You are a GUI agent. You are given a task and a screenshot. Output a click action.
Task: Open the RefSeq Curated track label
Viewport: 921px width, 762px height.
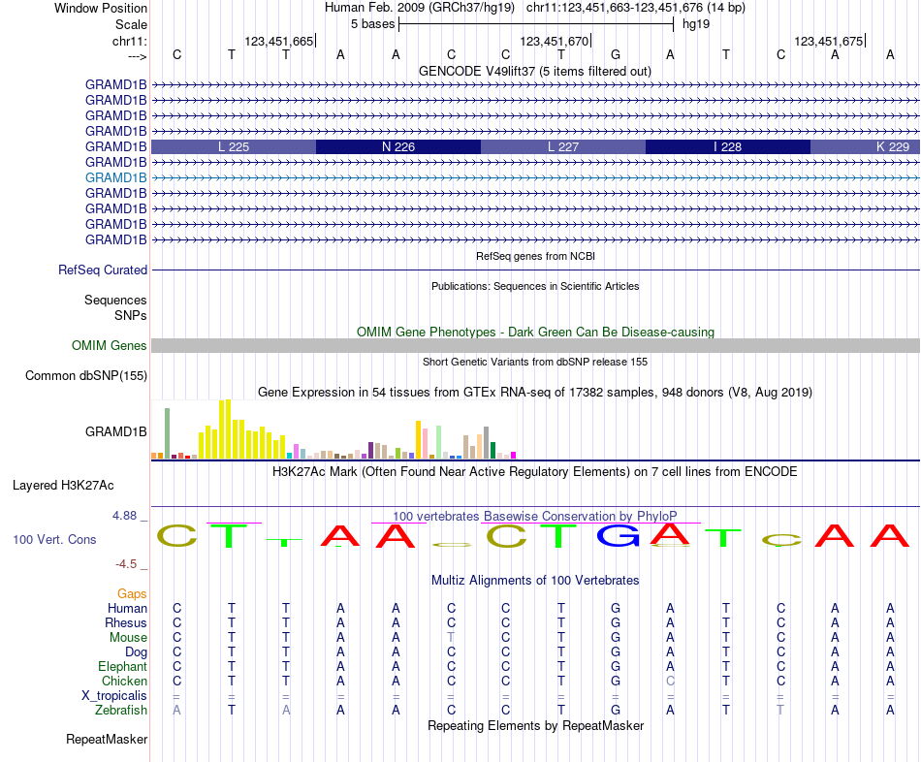102,270
